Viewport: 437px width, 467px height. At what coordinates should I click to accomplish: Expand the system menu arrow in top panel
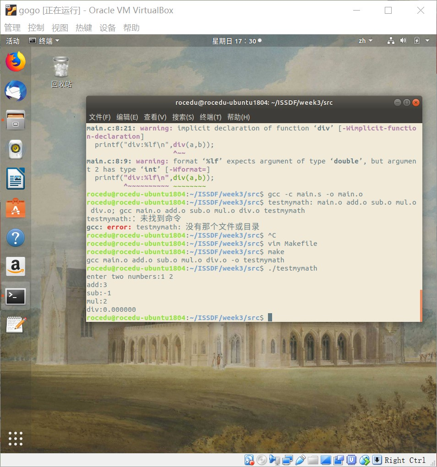click(427, 40)
